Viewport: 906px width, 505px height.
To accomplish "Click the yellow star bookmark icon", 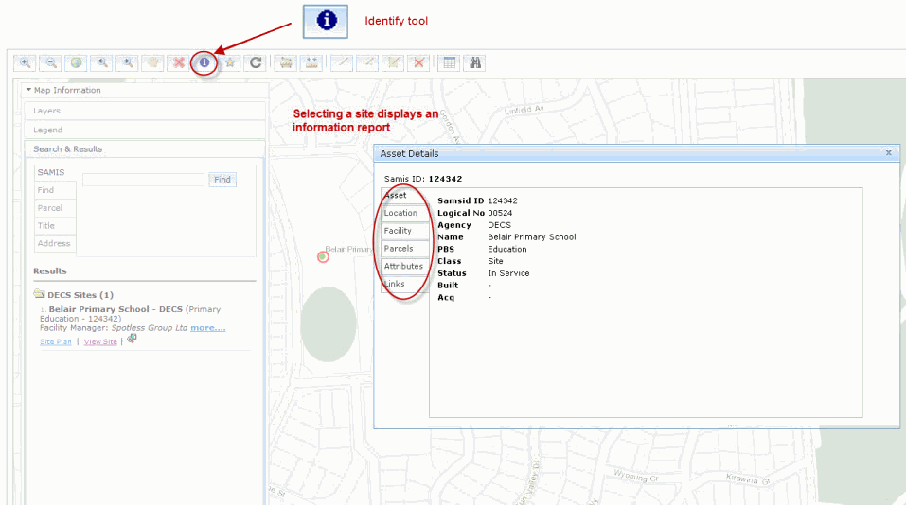I will pos(230,62).
